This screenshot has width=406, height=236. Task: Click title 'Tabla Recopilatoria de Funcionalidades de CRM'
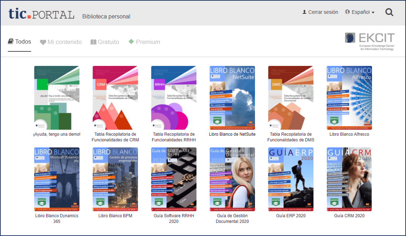click(x=115, y=137)
